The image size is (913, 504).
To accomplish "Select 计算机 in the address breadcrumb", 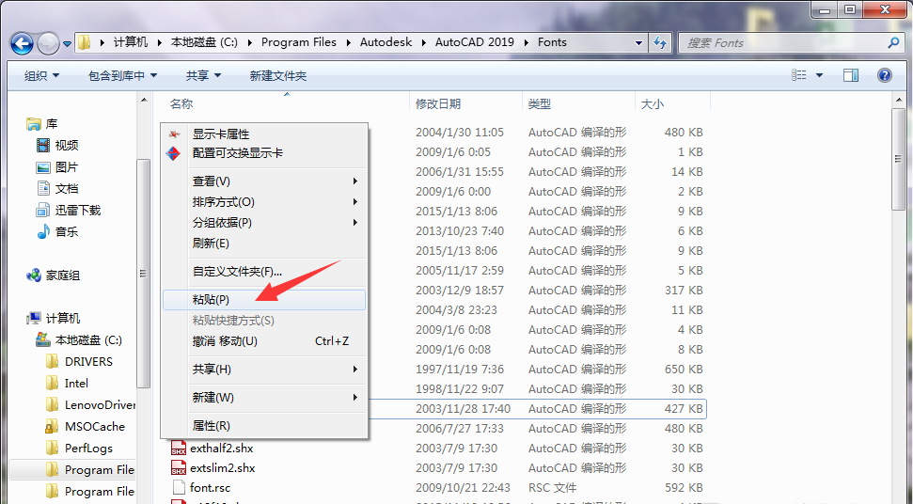I will [x=131, y=42].
